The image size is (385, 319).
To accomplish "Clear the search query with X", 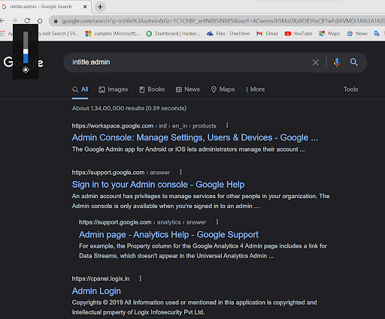I will [316, 62].
